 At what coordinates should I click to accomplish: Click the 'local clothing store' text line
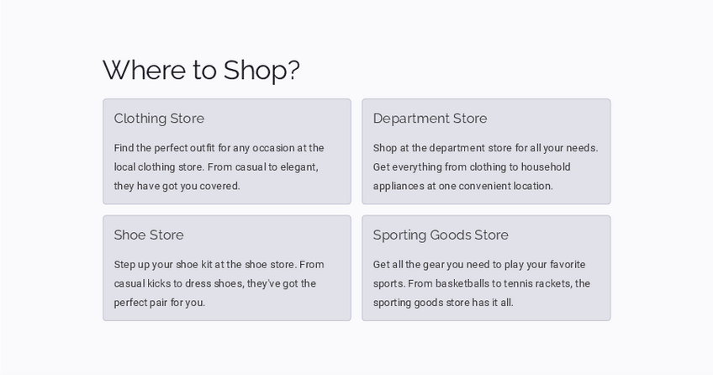[x=216, y=167]
